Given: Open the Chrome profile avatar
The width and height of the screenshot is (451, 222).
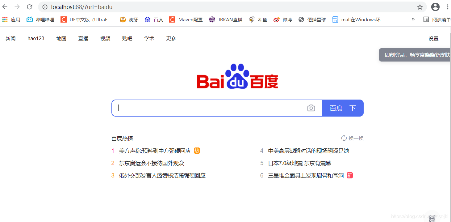Looking at the screenshot, I should point(435,7).
